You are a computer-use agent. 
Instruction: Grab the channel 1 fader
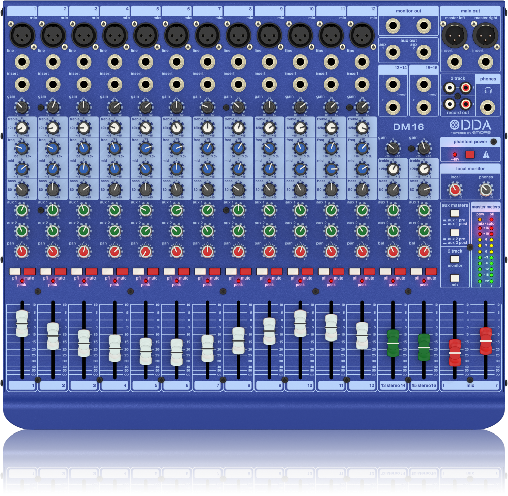(x=22, y=324)
